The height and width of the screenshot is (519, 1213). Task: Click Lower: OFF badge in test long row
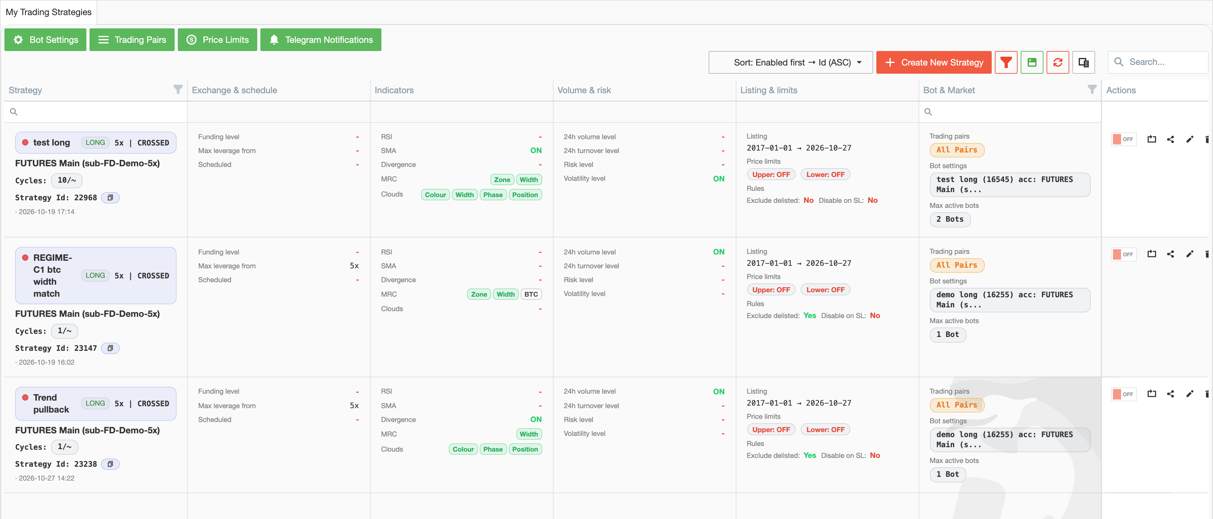pos(825,174)
